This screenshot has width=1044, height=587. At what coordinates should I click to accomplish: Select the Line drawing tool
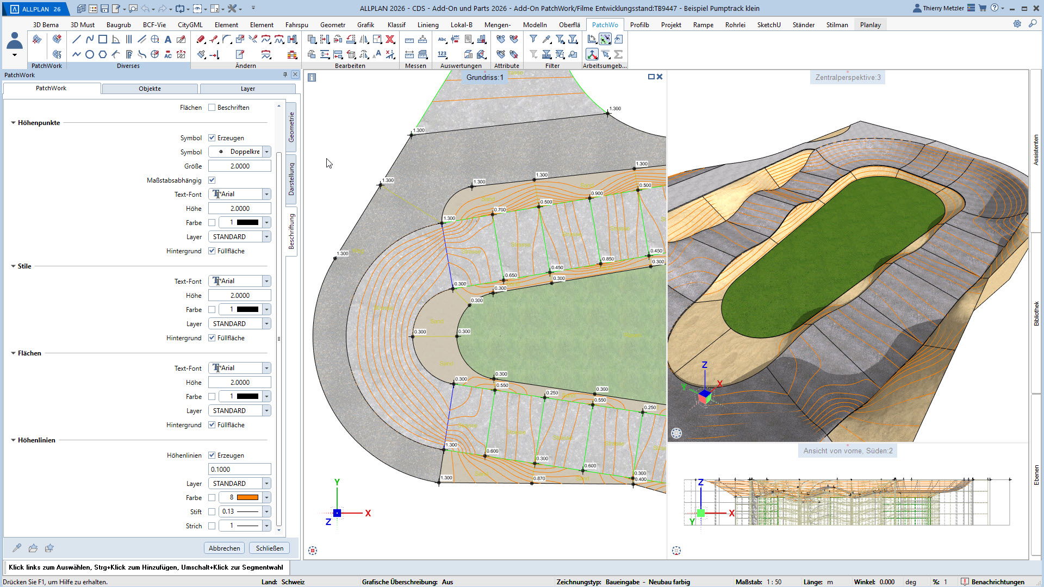76,39
